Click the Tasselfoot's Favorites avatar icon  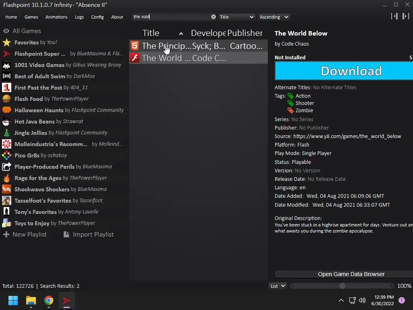coord(6,201)
